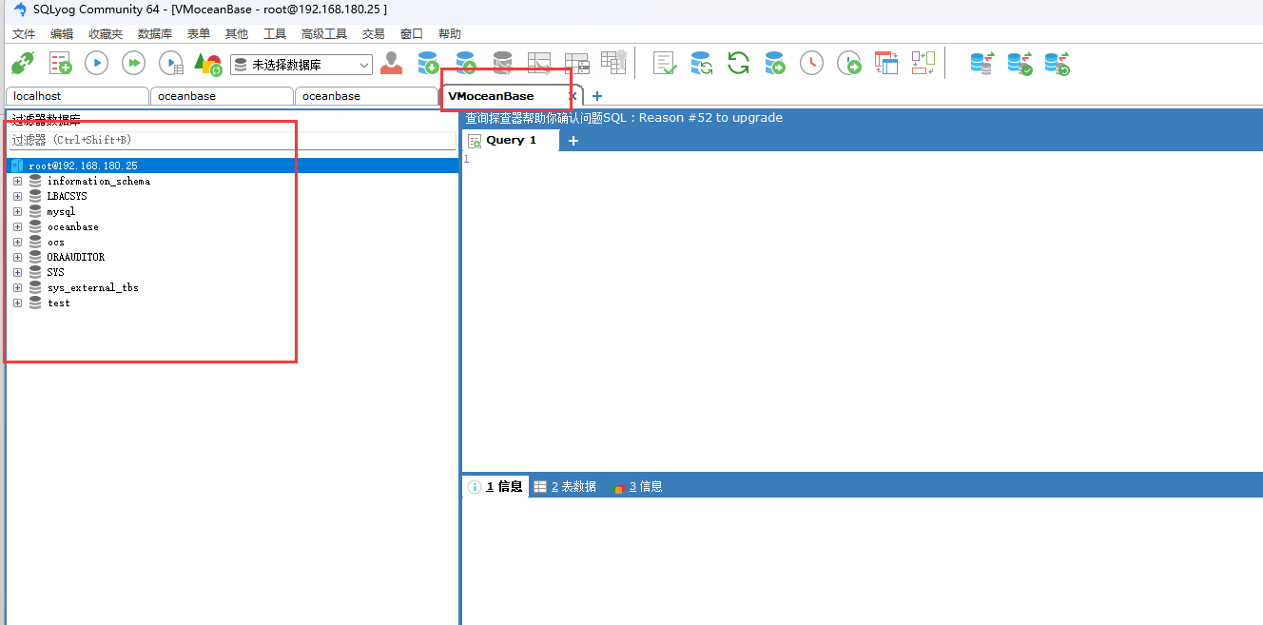Screen dimensions: 1263x625
Task: Click the database with green right-arrow icon
Action: pos(775,64)
